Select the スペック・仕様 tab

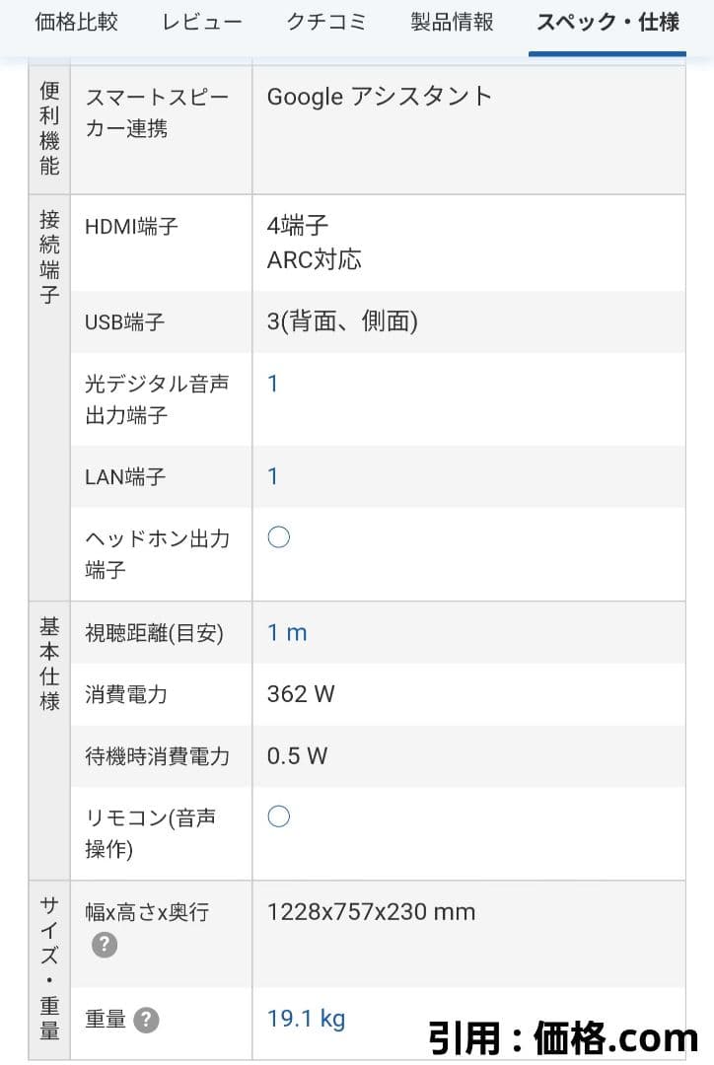point(607,22)
